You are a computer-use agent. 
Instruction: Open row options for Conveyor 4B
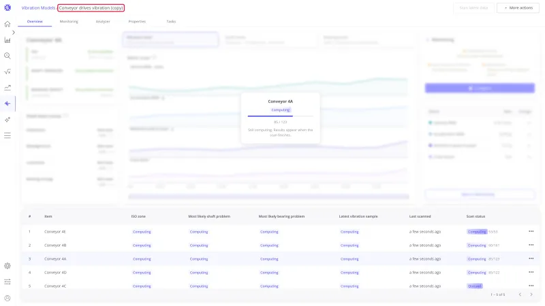[x=531, y=245]
